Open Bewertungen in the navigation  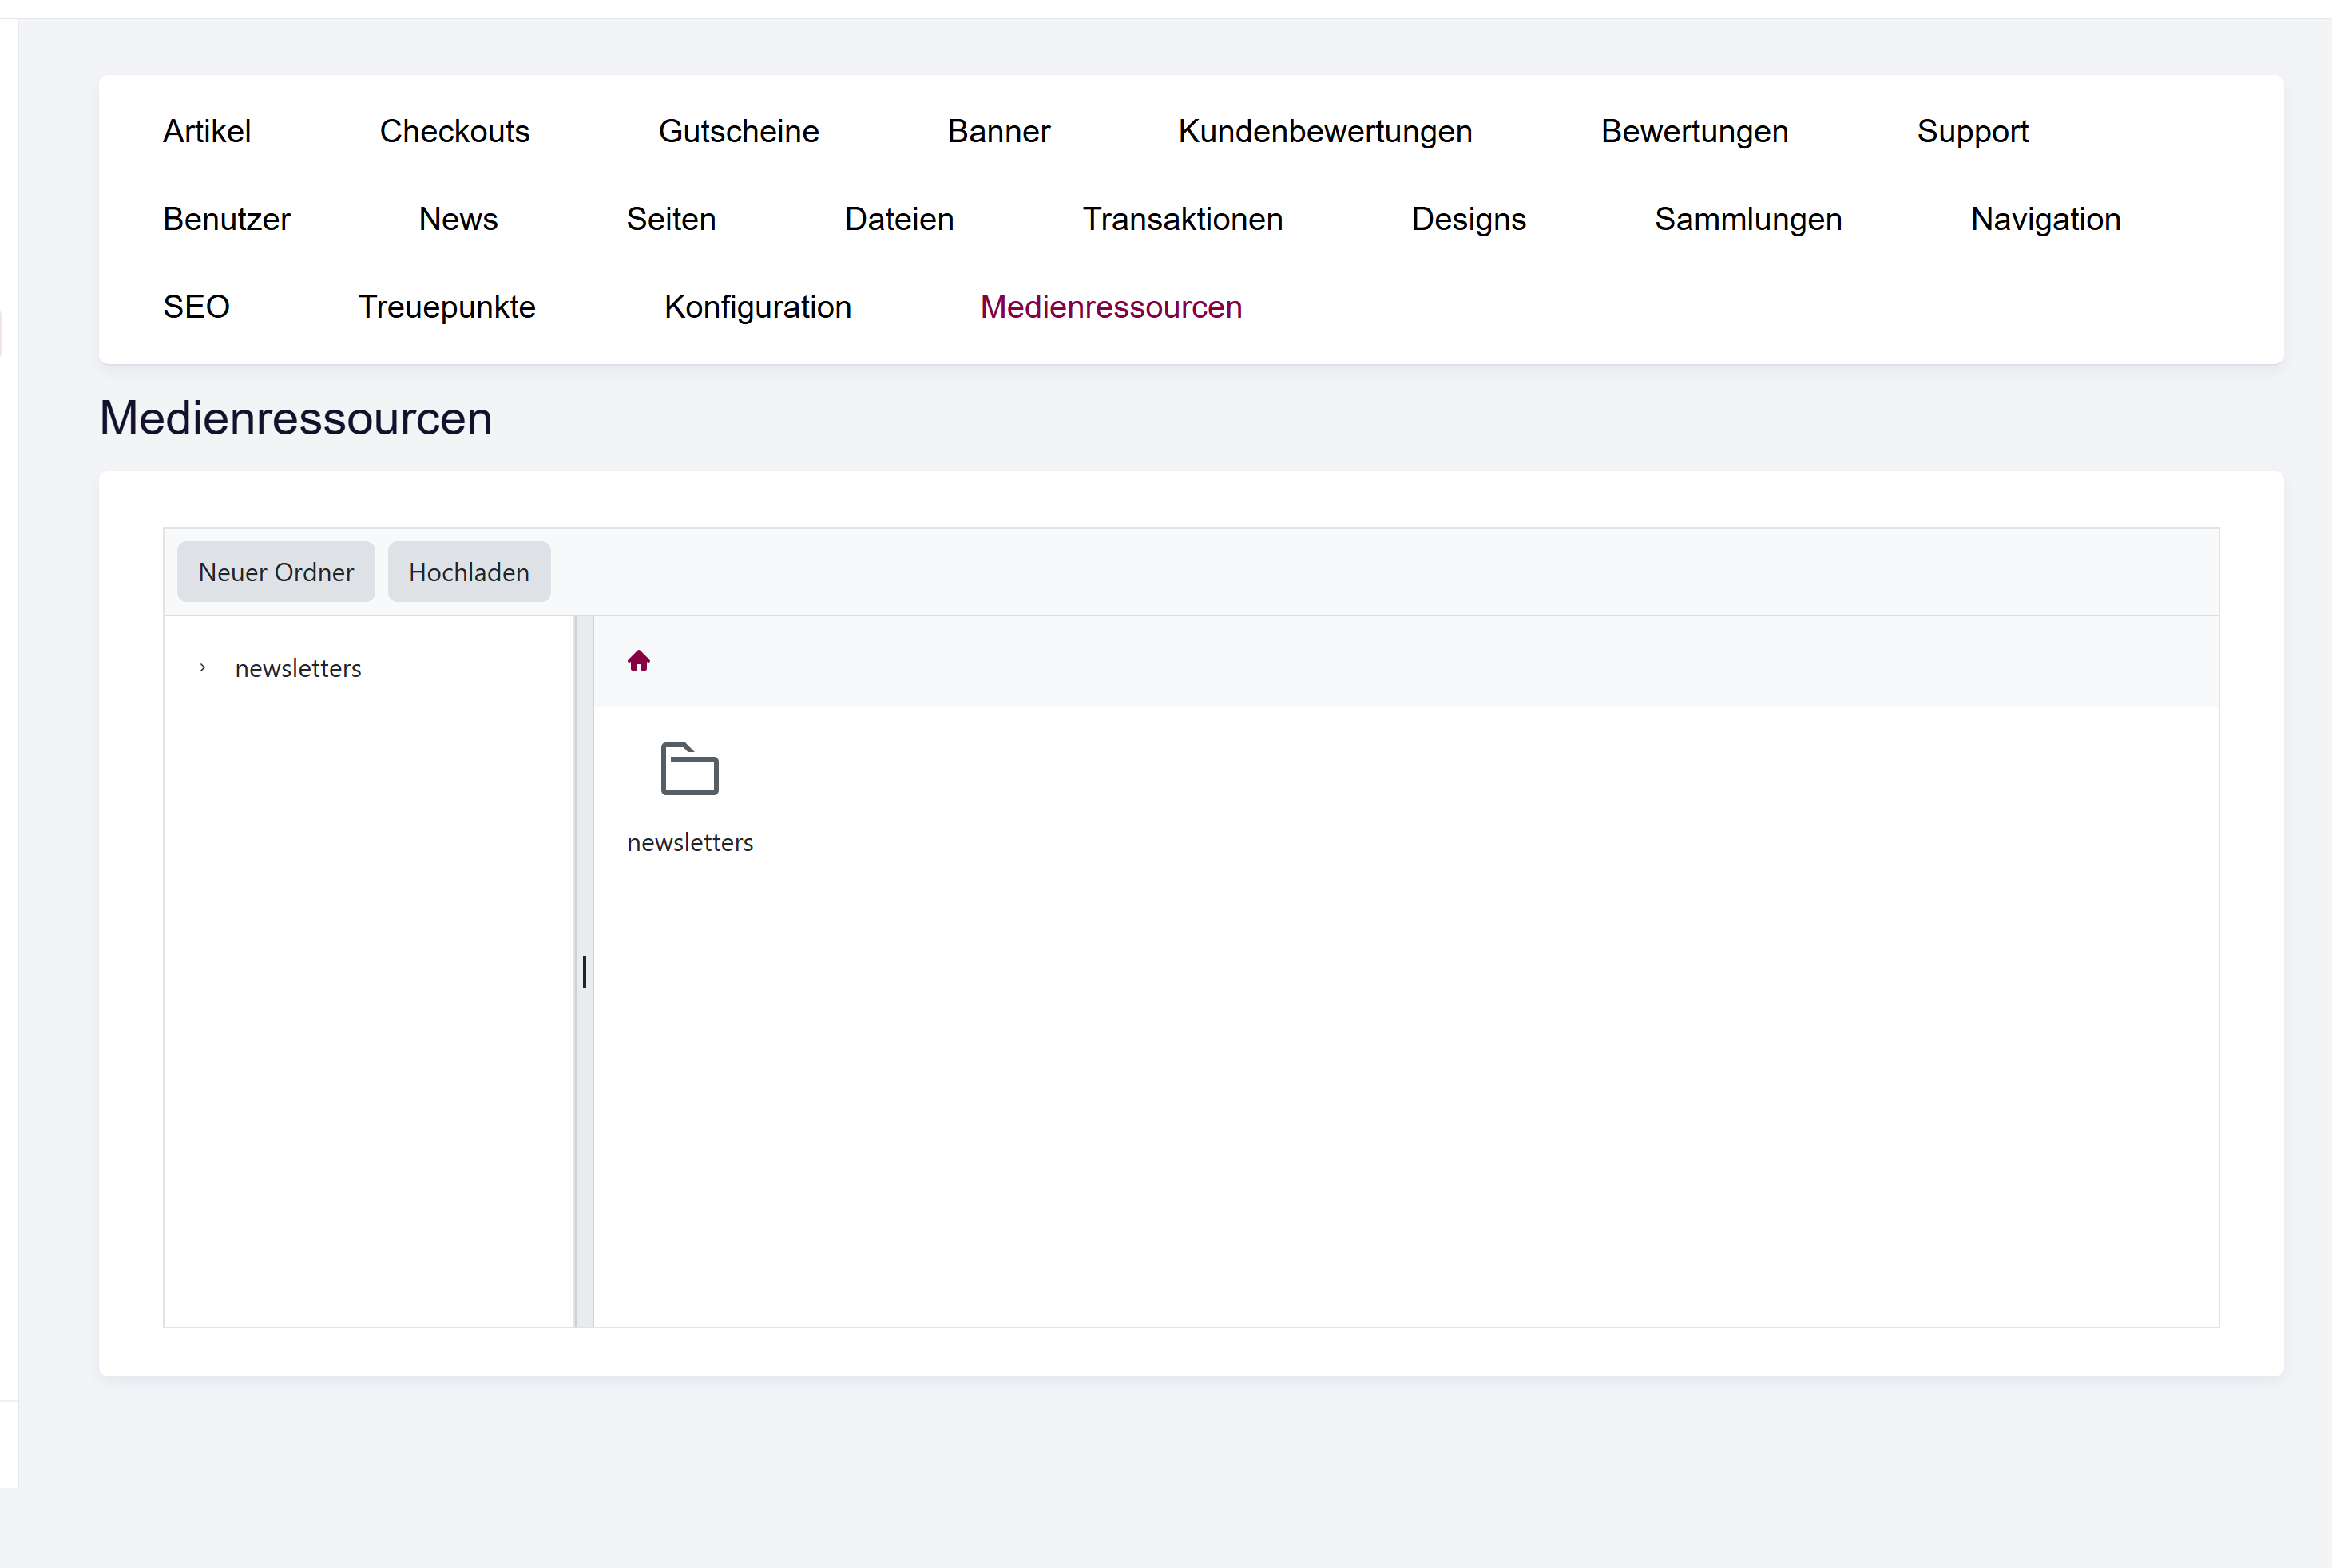[1694, 131]
